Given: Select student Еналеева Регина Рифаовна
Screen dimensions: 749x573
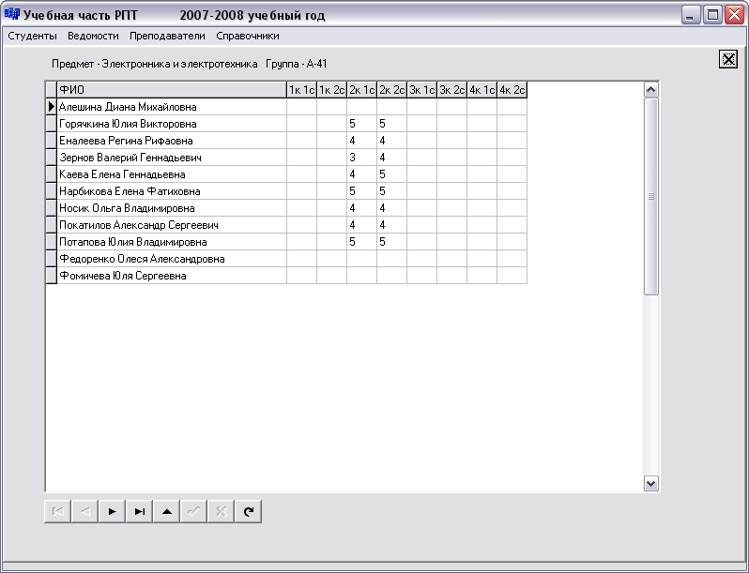Looking at the screenshot, I should point(172,141).
